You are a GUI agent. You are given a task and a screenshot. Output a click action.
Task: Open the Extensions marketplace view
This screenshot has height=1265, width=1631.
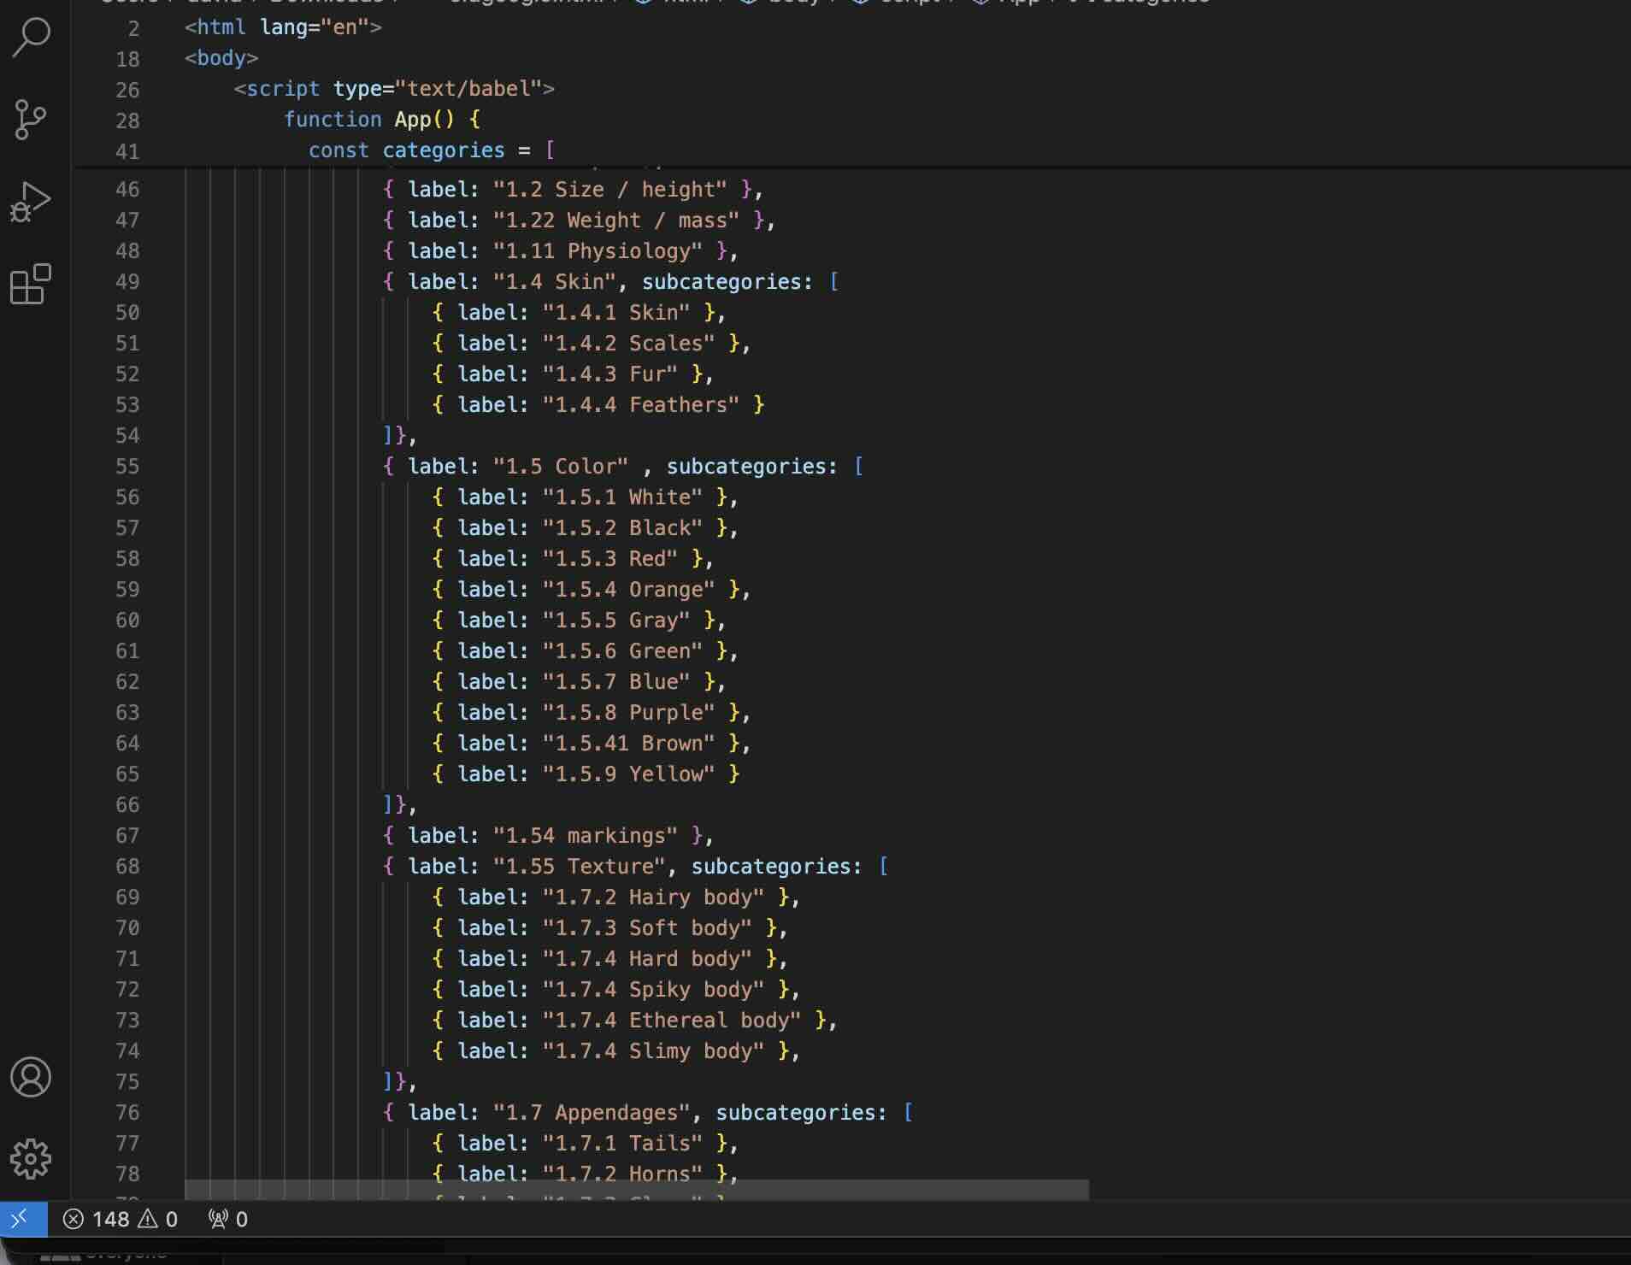click(x=32, y=284)
